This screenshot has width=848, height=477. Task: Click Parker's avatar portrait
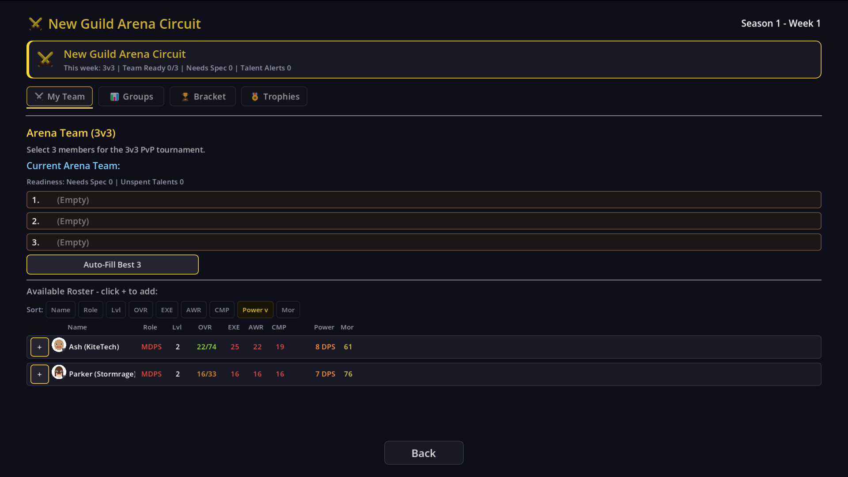[x=59, y=372]
